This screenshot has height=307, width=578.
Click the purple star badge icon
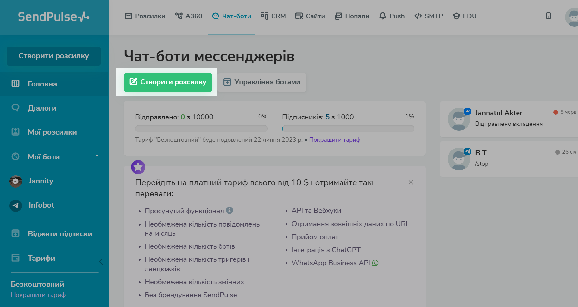(x=138, y=167)
